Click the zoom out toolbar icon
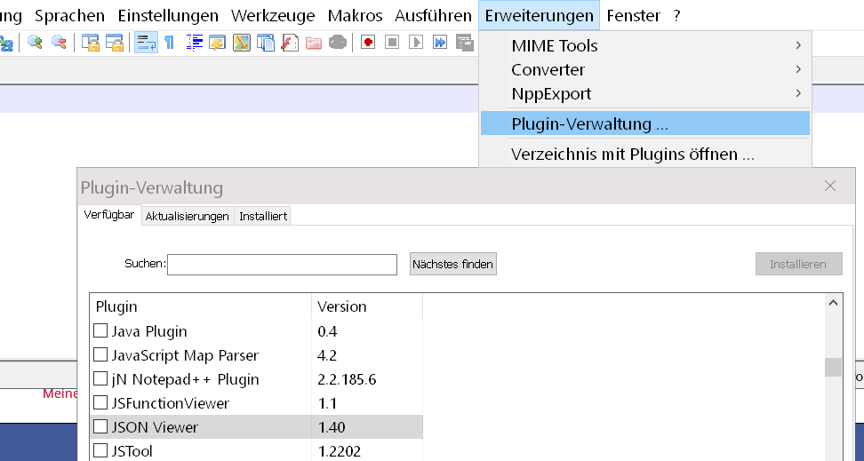Image resolution: width=864 pixels, height=461 pixels. (59, 43)
